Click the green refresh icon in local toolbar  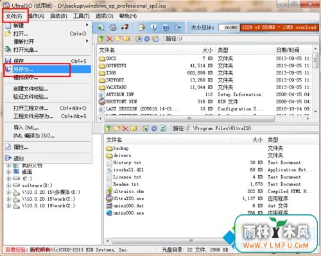162,128
